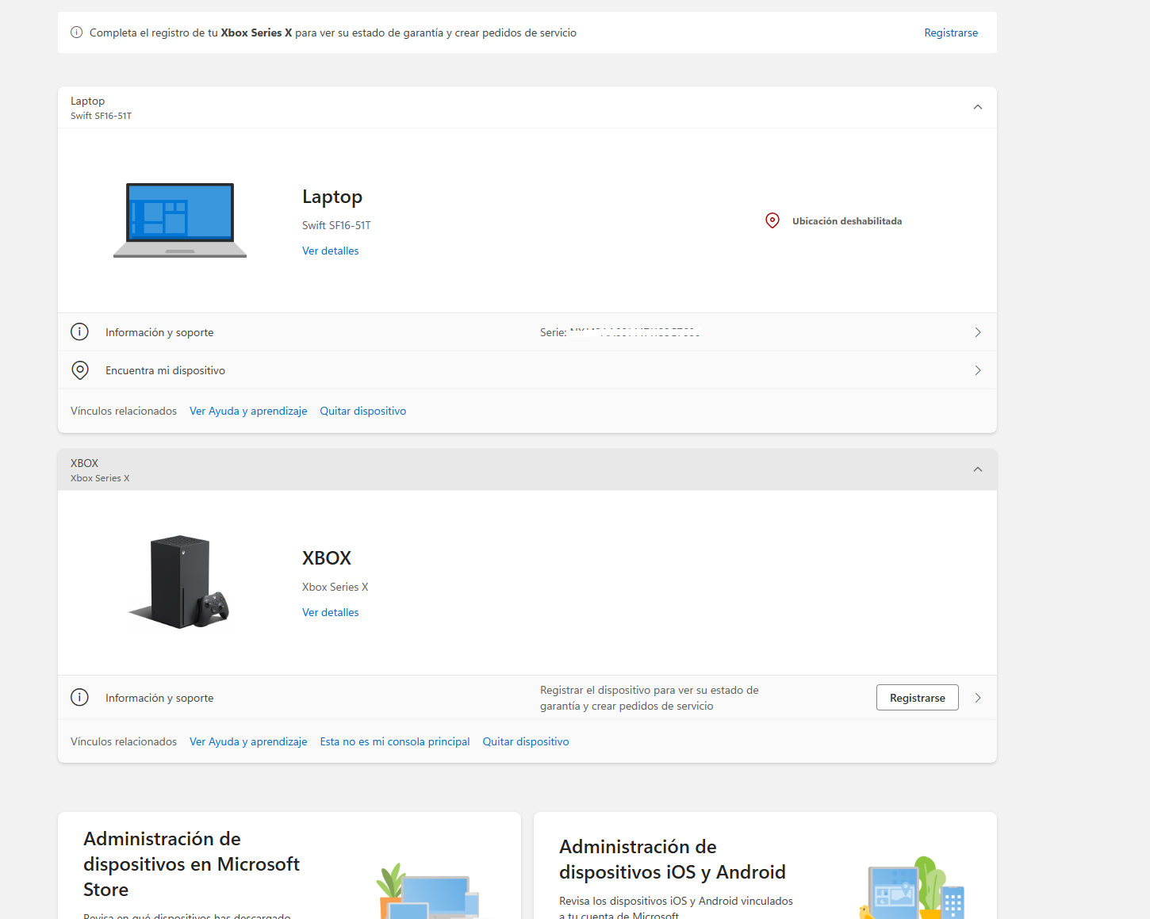Expand Laptop Información y soporte chevron
1150x919 pixels.
coord(978,332)
